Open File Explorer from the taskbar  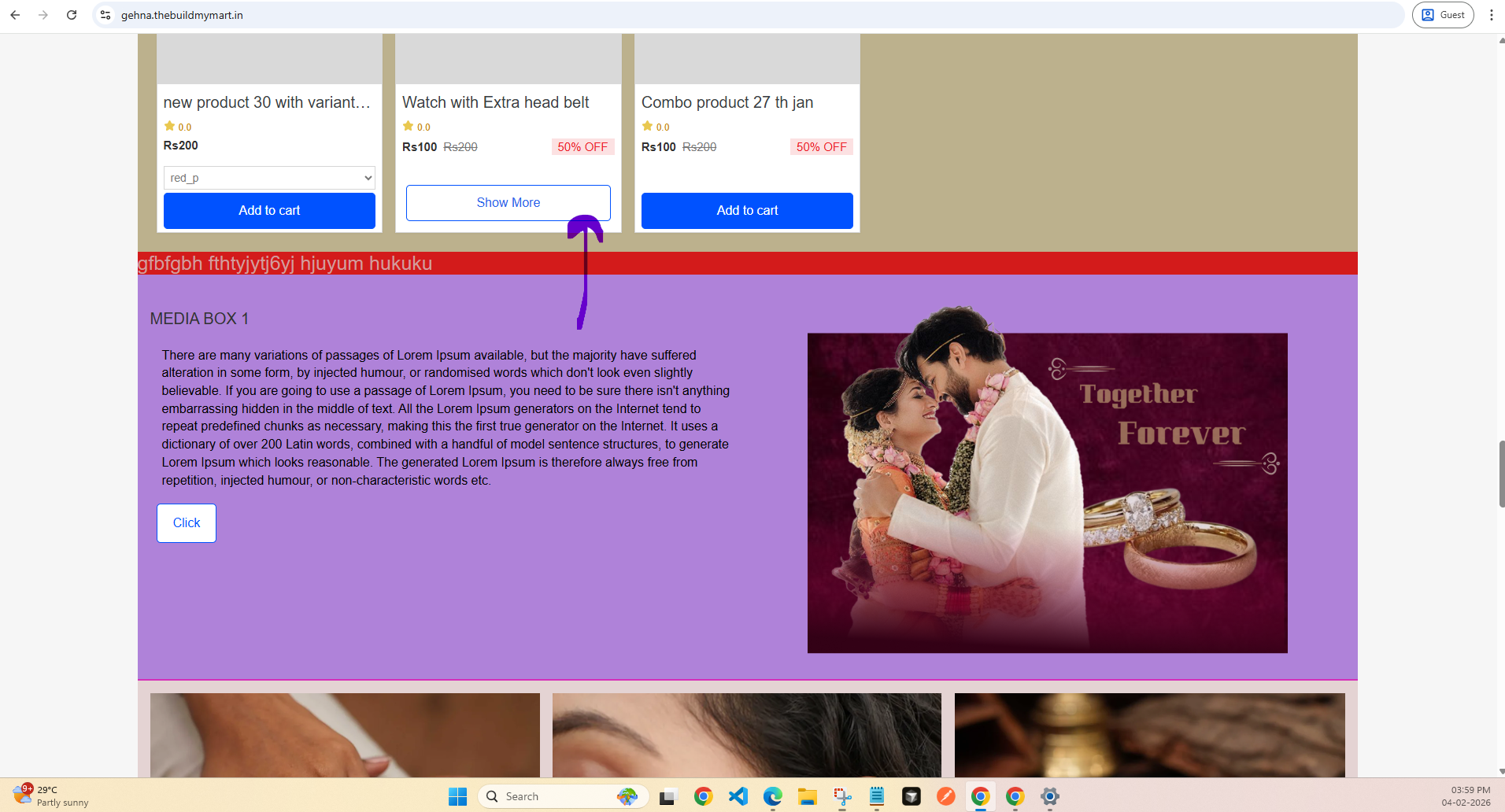tap(807, 797)
